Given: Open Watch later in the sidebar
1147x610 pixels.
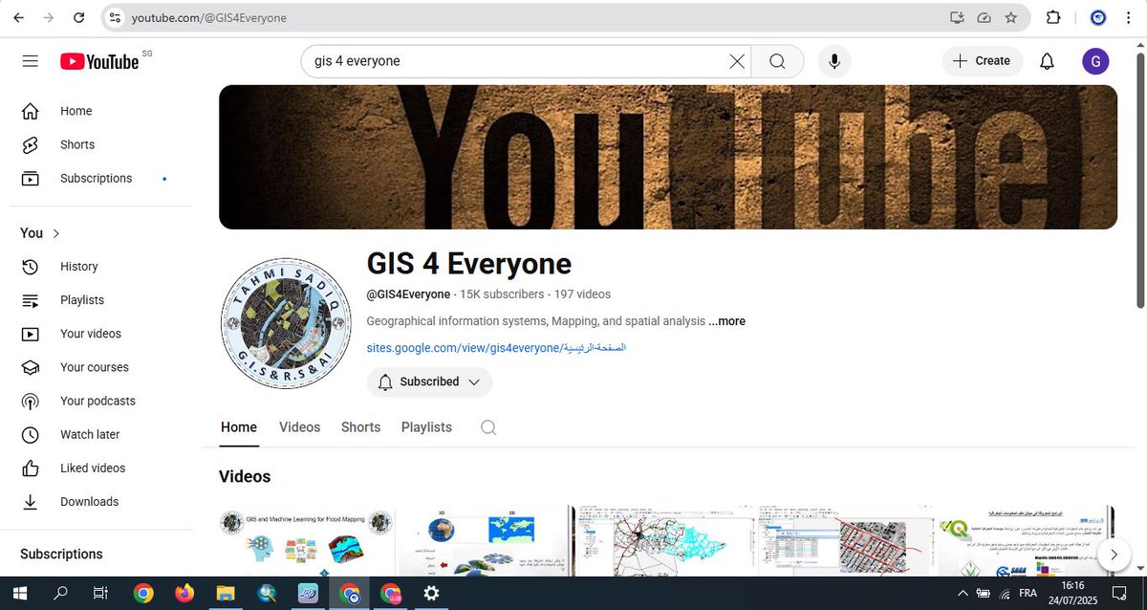Looking at the screenshot, I should coord(100,434).
